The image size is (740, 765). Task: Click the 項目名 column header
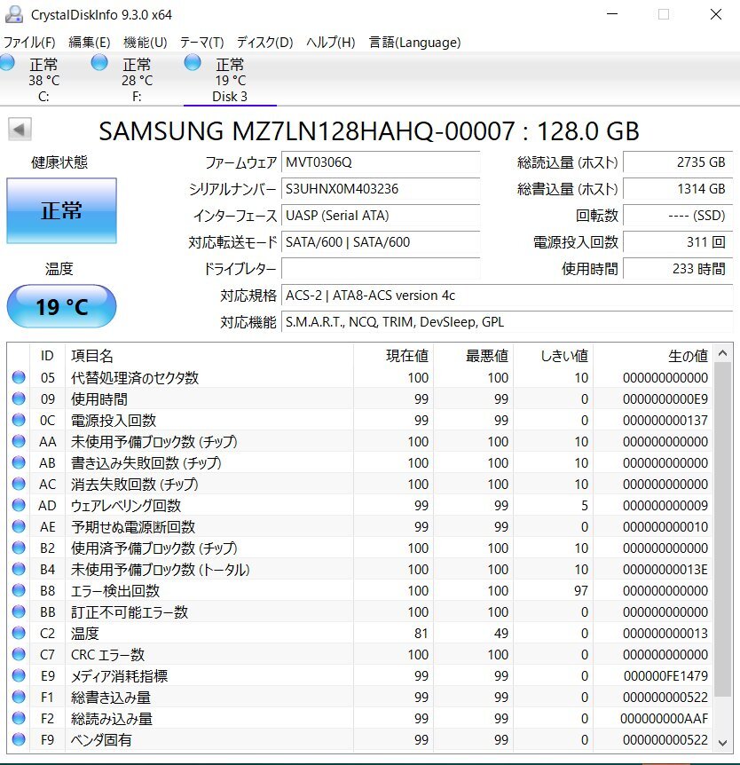point(209,356)
